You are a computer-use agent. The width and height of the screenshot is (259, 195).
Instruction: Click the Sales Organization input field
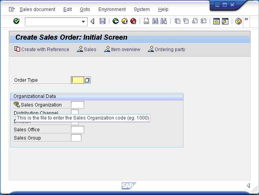pos(78,105)
